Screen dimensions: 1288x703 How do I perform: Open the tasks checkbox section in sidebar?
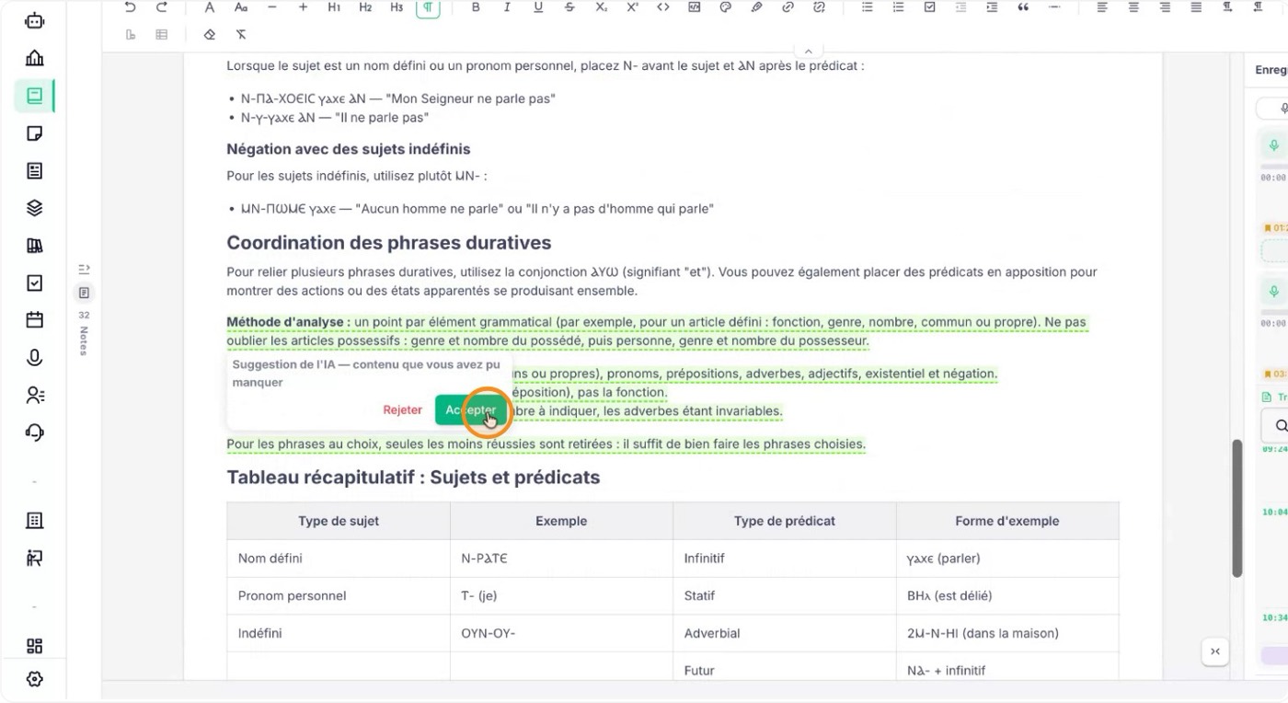coord(34,282)
